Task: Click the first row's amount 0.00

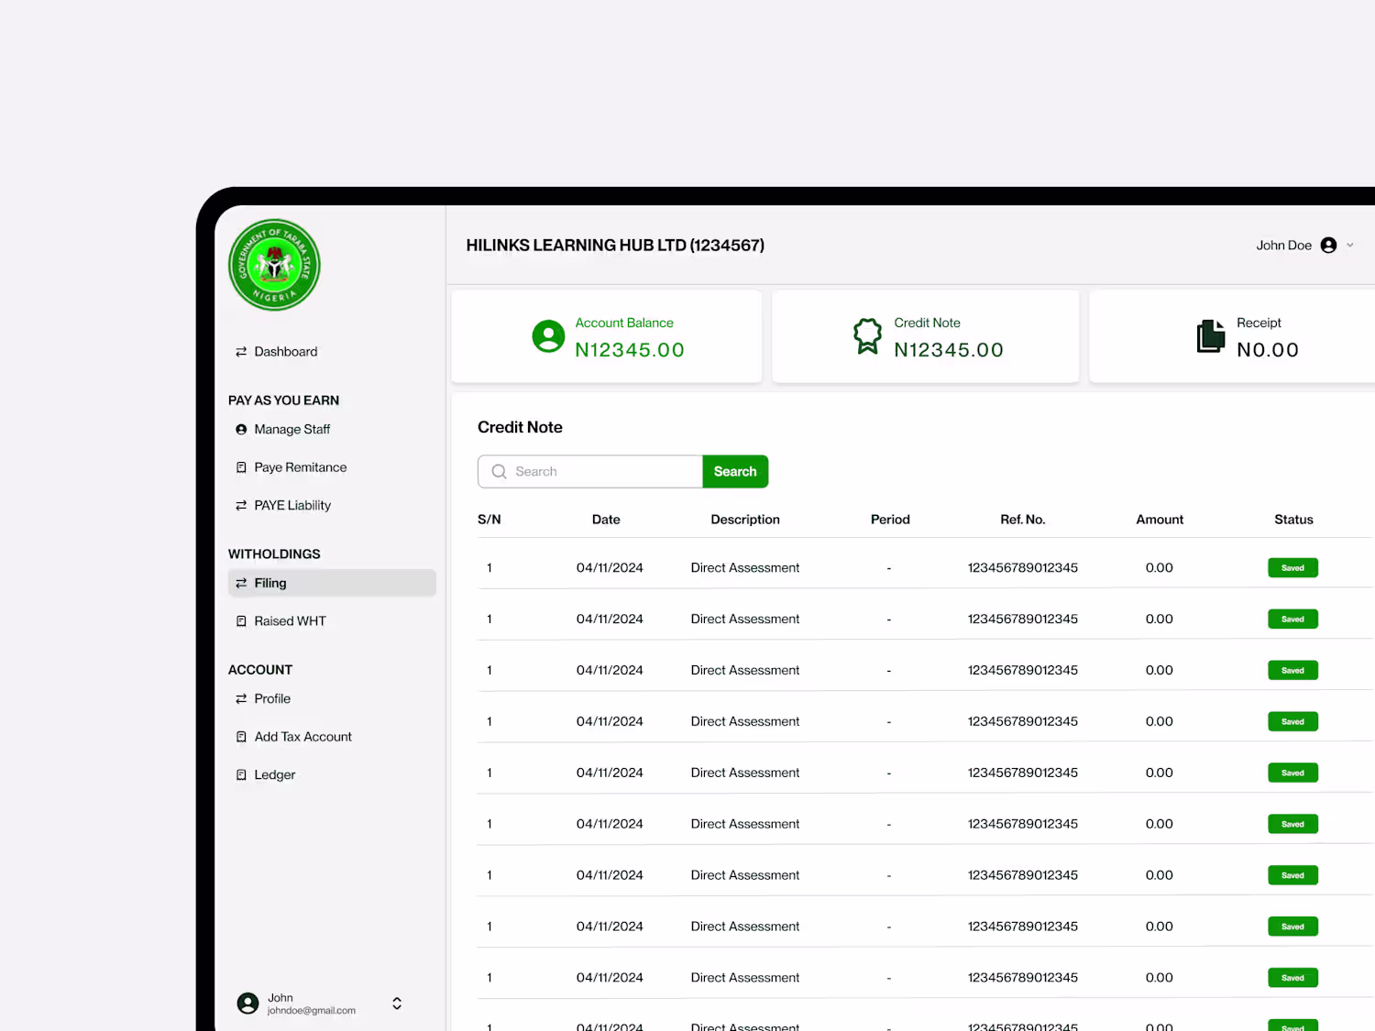Action: 1160,568
